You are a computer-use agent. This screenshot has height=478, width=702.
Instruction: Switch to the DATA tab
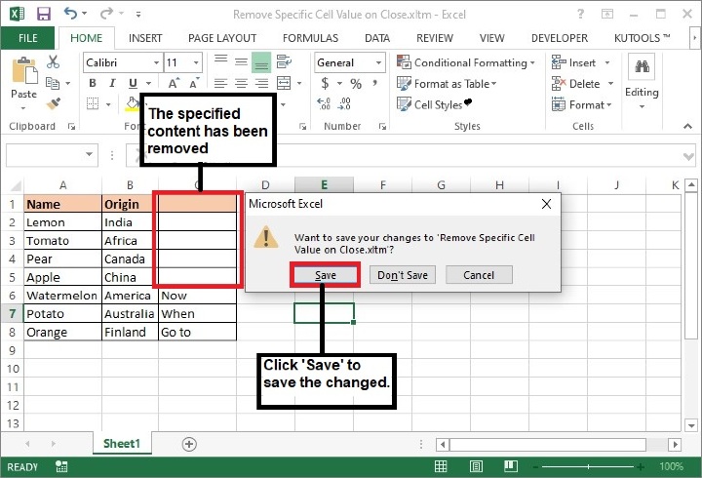[377, 38]
